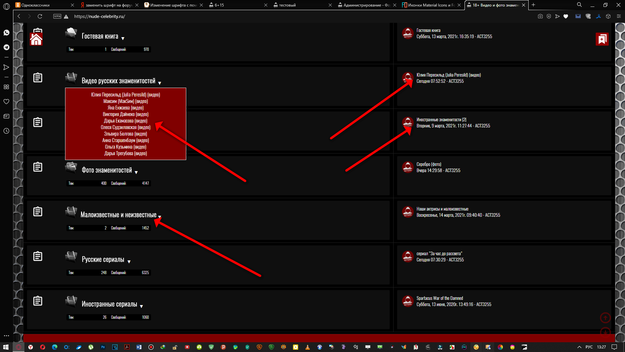This screenshot has height=352, width=625.
Task: Expand Русские сериалы dropdown arrow
Action: coord(129,262)
